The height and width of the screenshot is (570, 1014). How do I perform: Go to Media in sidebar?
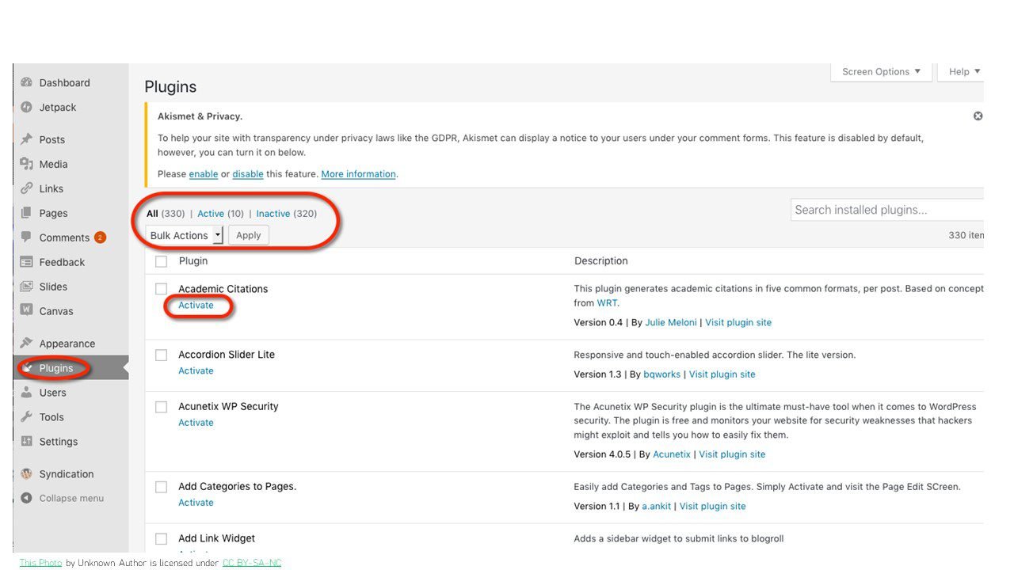pos(54,164)
